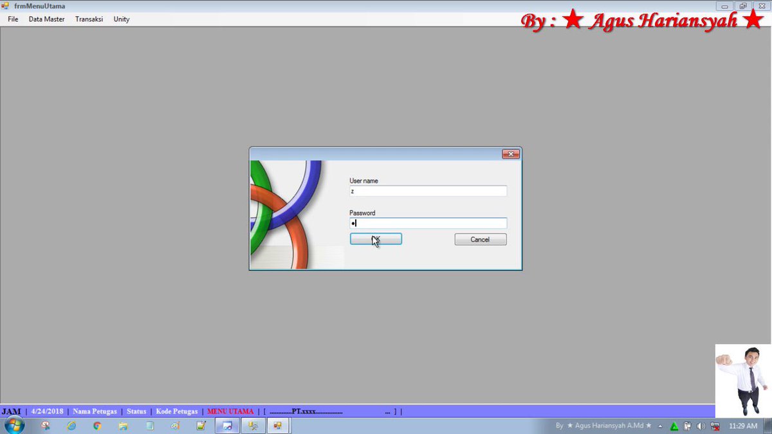Open the Unity menu
This screenshot has width=772, height=434.
click(121, 19)
